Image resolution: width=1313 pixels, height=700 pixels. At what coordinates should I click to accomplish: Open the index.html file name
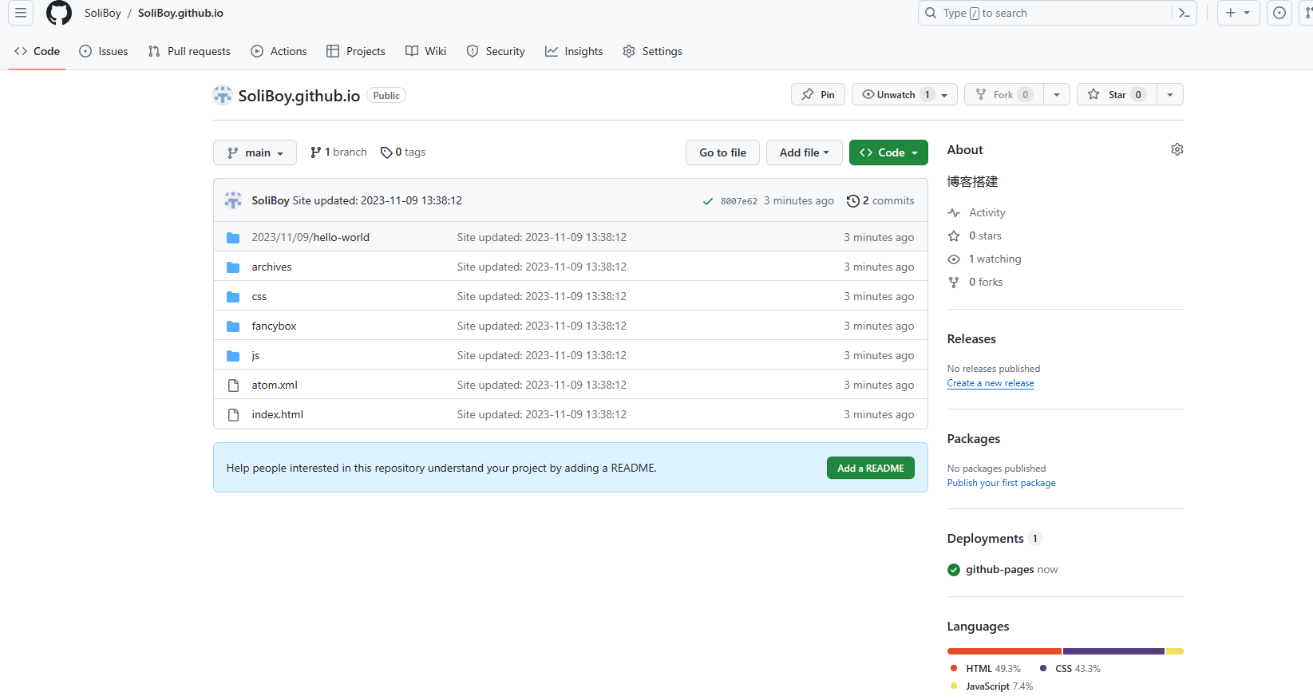coord(278,414)
